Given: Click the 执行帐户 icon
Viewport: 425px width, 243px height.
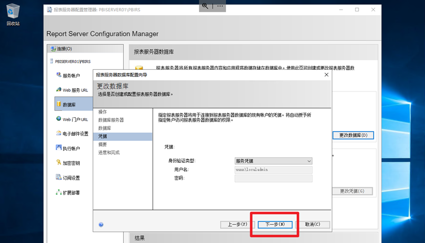Looking at the screenshot, I should (59, 148).
